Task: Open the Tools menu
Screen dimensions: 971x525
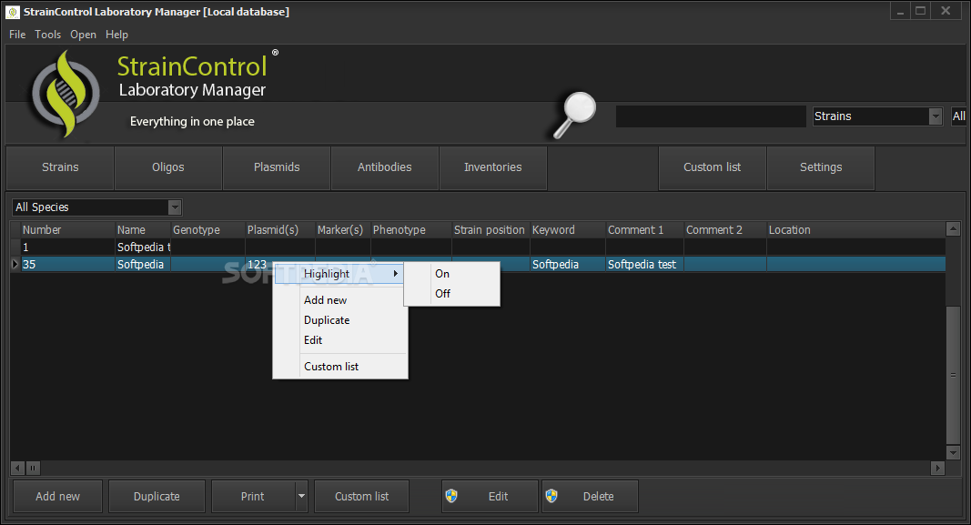Action: click(x=47, y=35)
